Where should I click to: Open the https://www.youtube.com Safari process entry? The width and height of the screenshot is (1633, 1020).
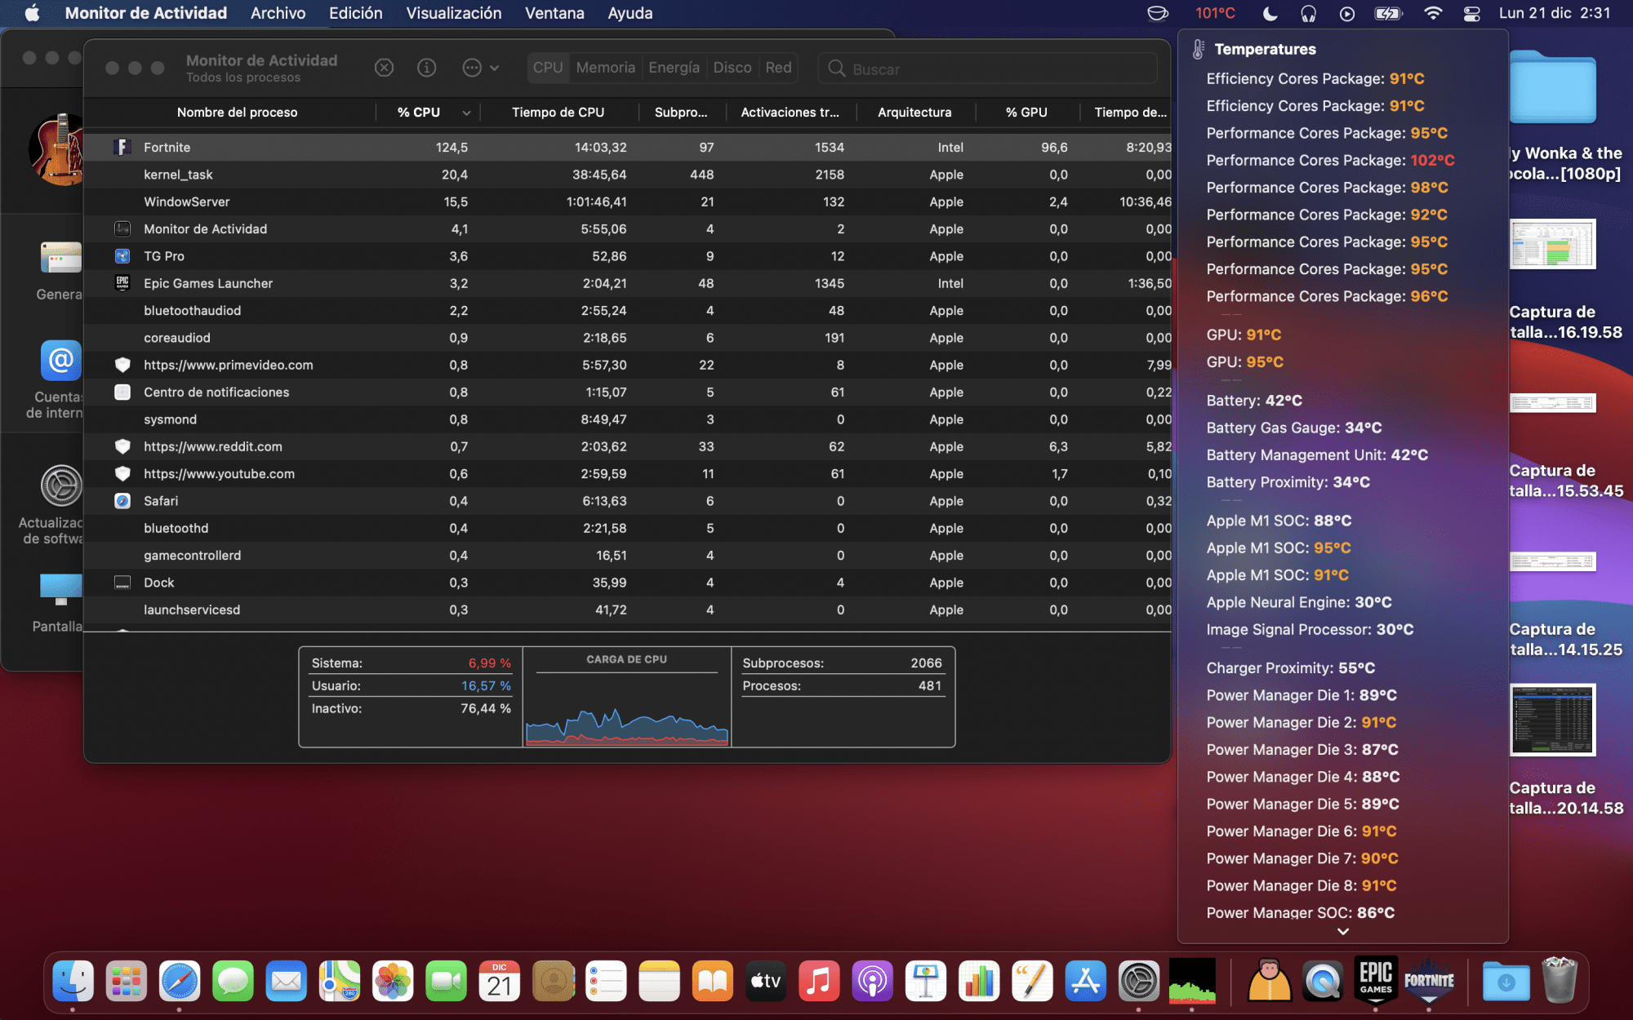point(218,473)
